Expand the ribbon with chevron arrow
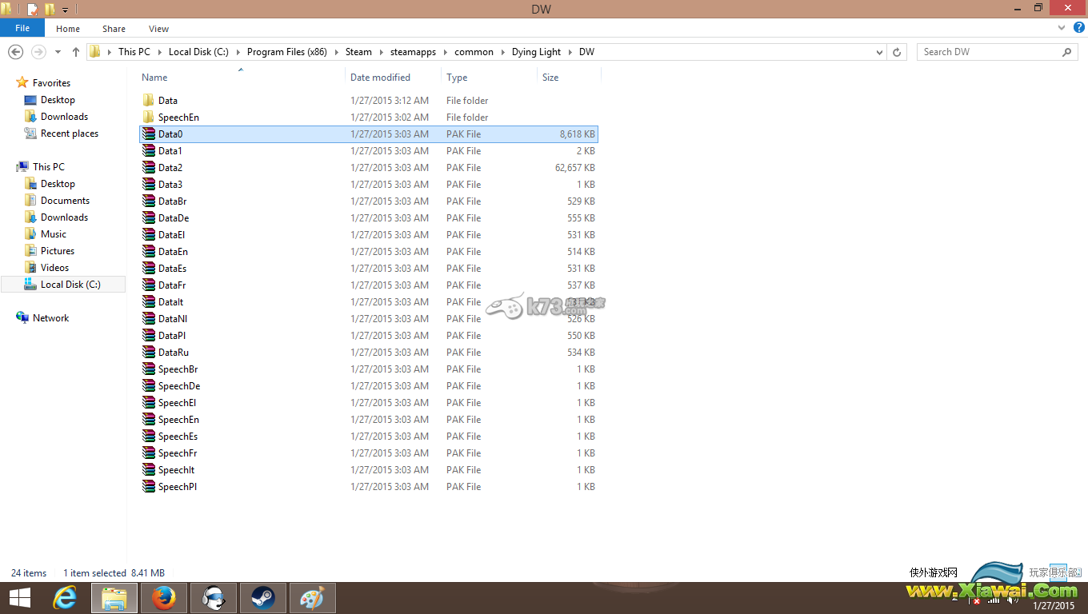The image size is (1088, 614). coord(1062,28)
